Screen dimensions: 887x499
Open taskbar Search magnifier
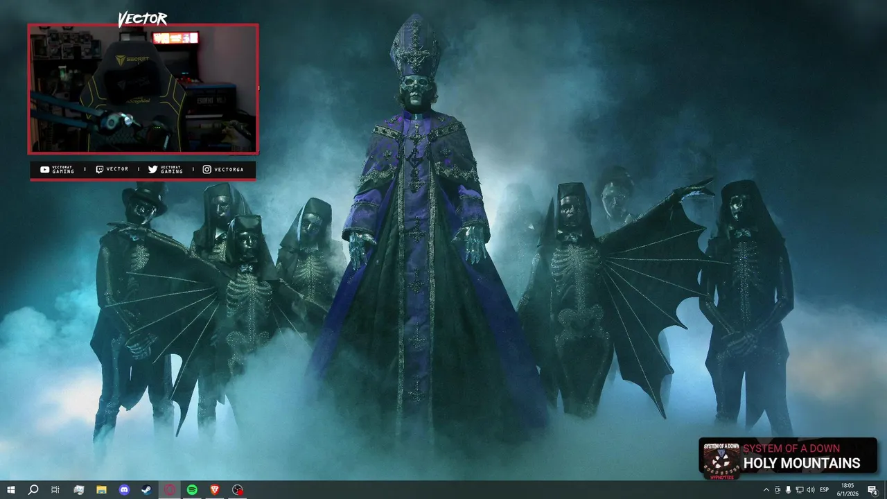[33, 490]
